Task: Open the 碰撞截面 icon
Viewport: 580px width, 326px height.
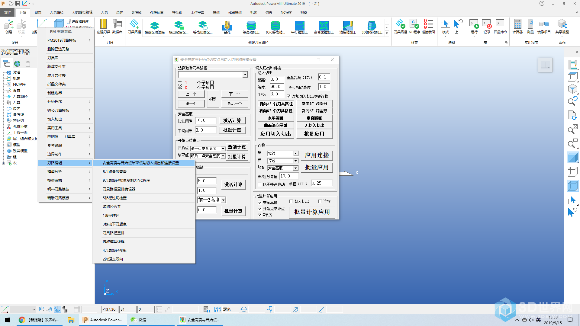Action: coord(428,27)
